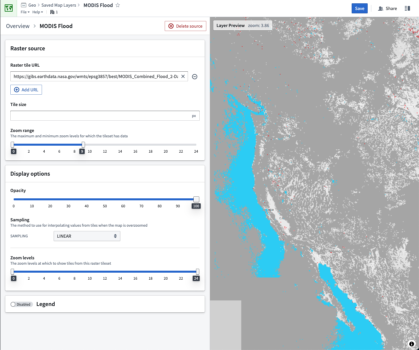
Task: Click the map info icon
Action: pyautogui.click(x=412, y=344)
